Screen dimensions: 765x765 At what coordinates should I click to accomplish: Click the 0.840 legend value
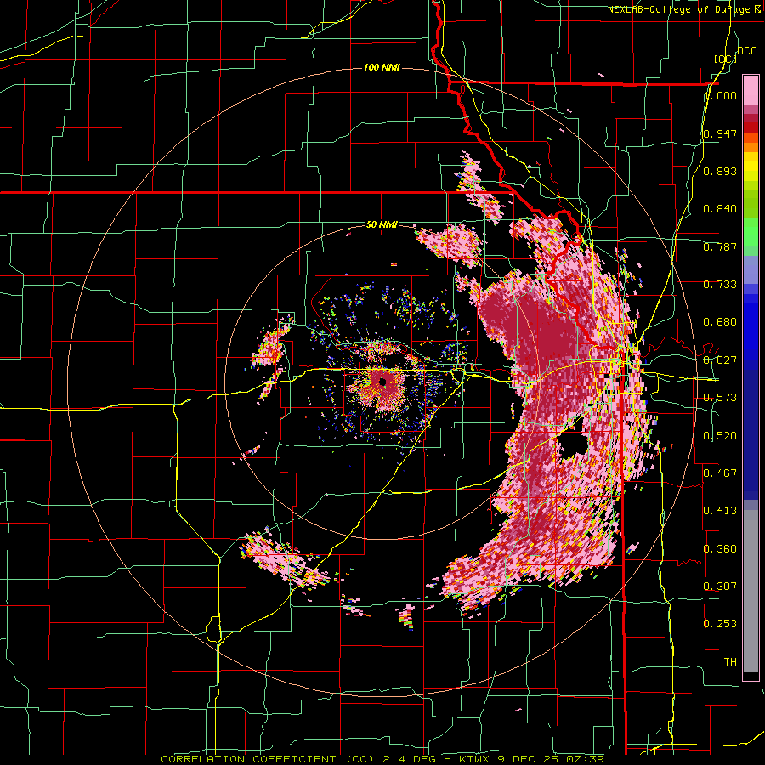point(720,209)
